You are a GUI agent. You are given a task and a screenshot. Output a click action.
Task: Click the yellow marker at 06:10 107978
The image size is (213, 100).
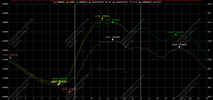pos(60,83)
